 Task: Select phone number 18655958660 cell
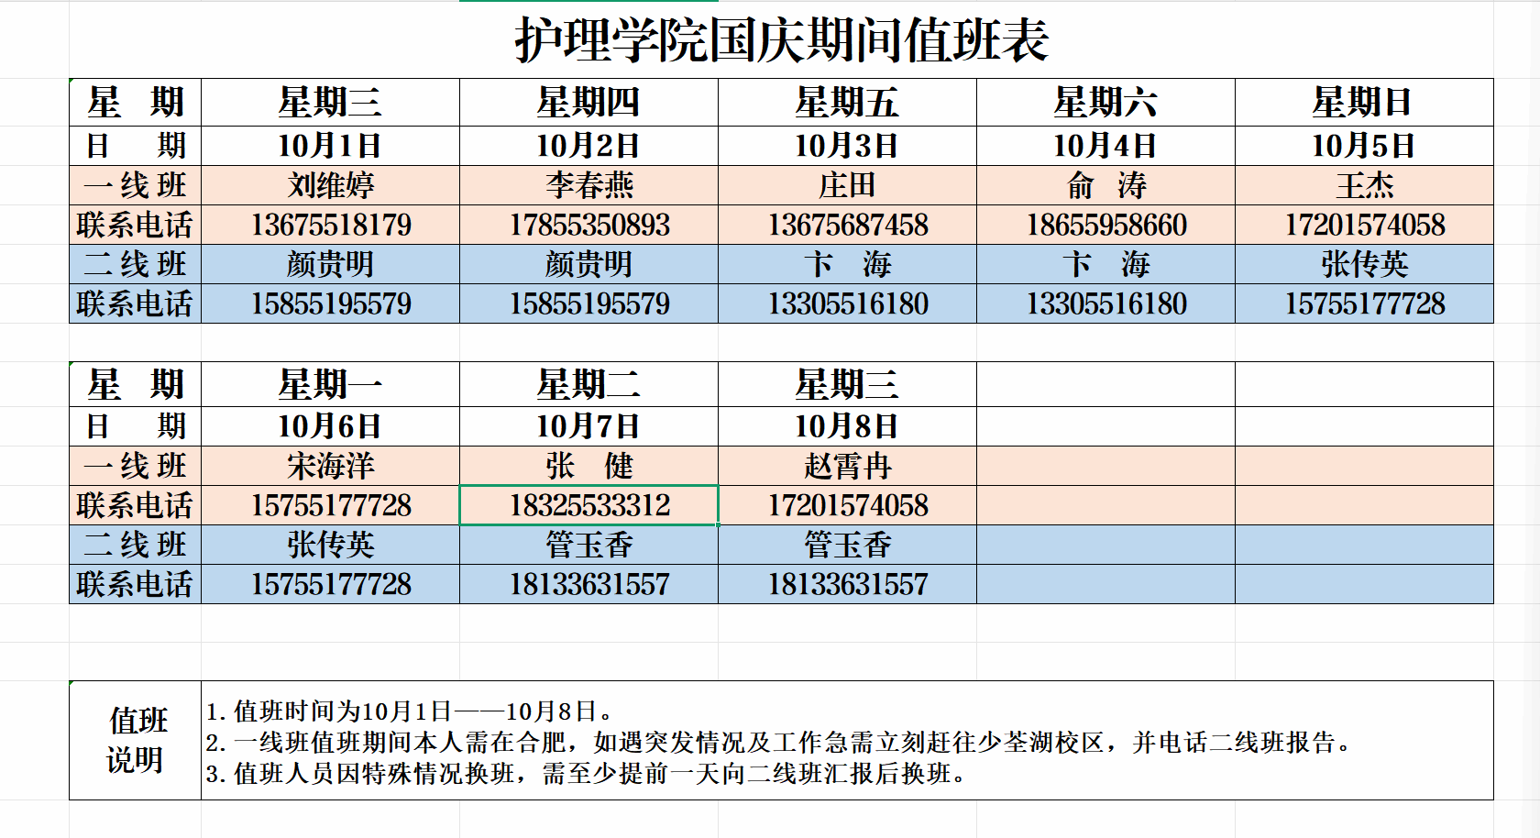pos(1105,225)
